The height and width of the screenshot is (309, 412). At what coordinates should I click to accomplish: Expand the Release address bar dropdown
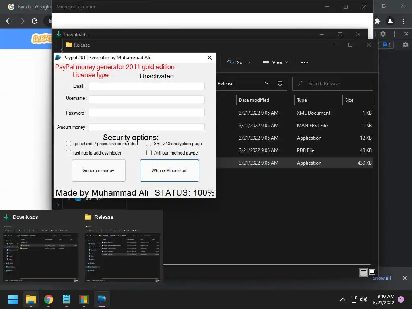(x=267, y=84)
